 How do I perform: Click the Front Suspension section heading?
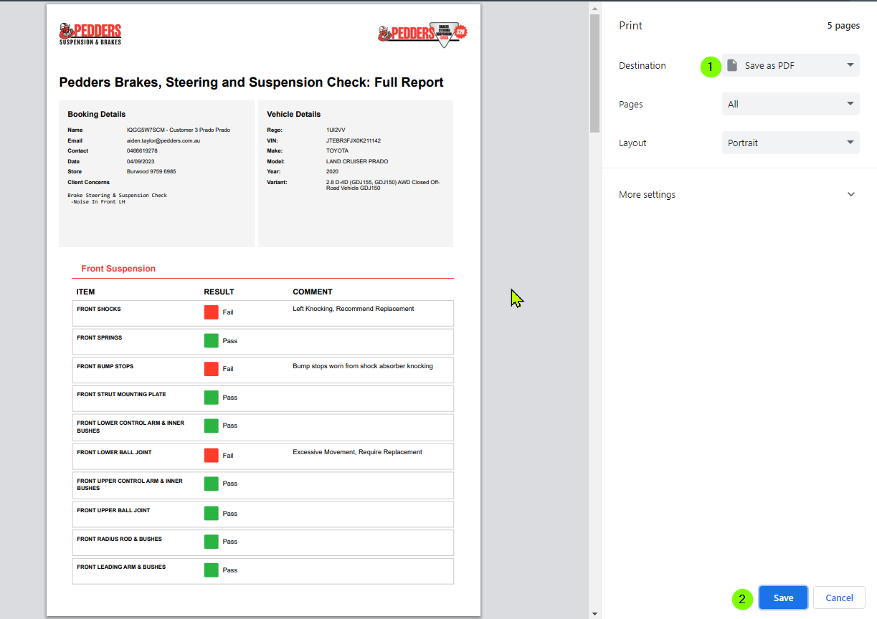point(118,269)
